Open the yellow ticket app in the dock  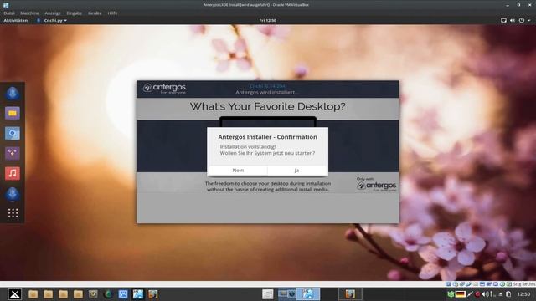[13, 114]
